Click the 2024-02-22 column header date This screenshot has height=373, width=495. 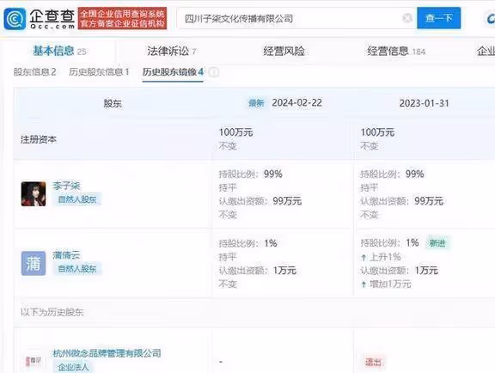pos(296,103)
